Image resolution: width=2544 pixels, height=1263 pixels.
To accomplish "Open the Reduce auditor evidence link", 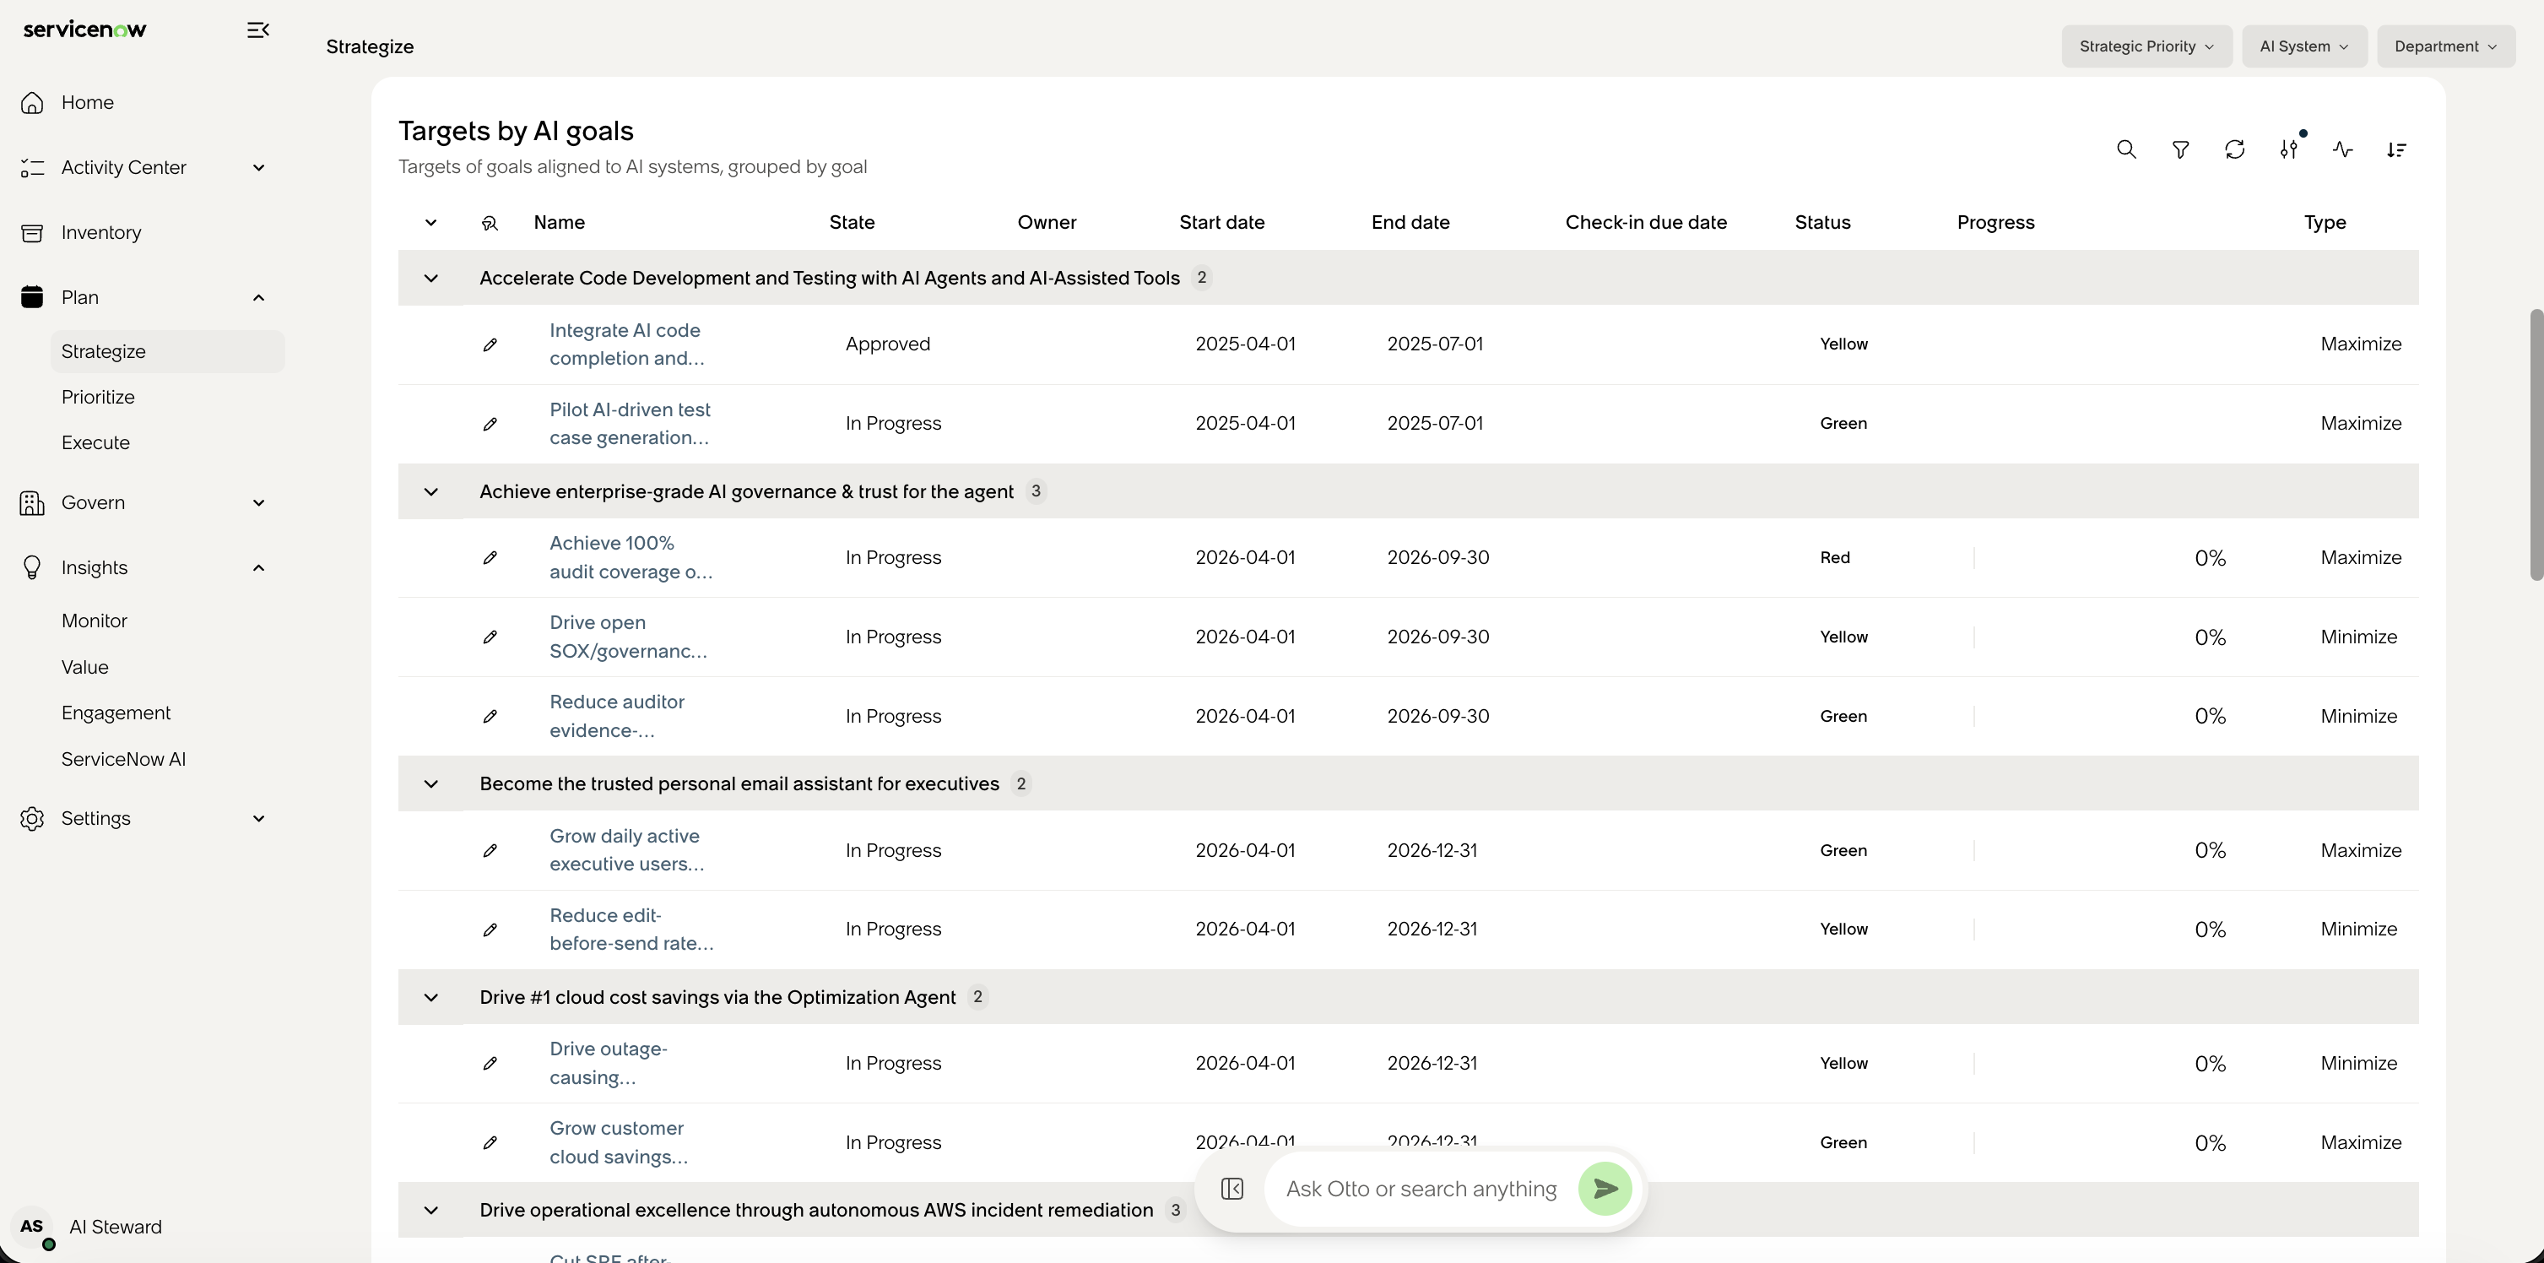I will coord(617,716).
